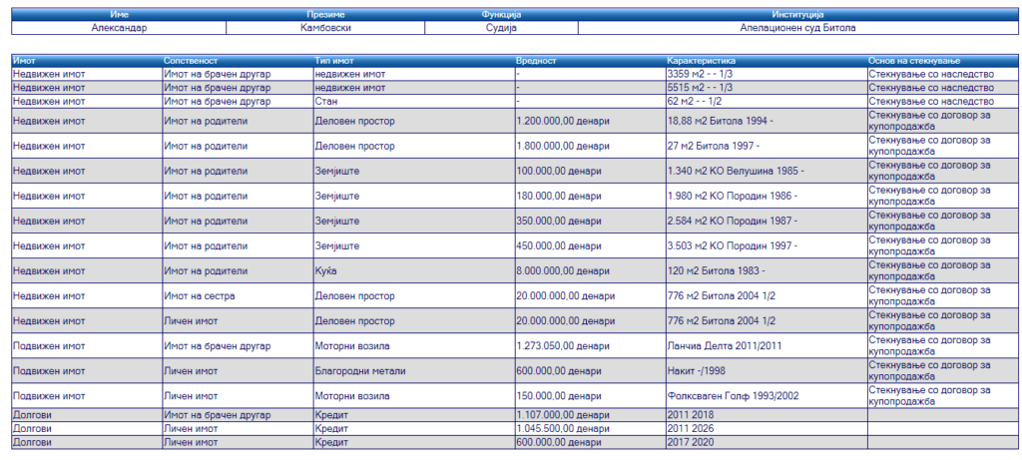Select the "Вредност" column header
This screenshot has height=460, width=1022.
coord(536,61)
